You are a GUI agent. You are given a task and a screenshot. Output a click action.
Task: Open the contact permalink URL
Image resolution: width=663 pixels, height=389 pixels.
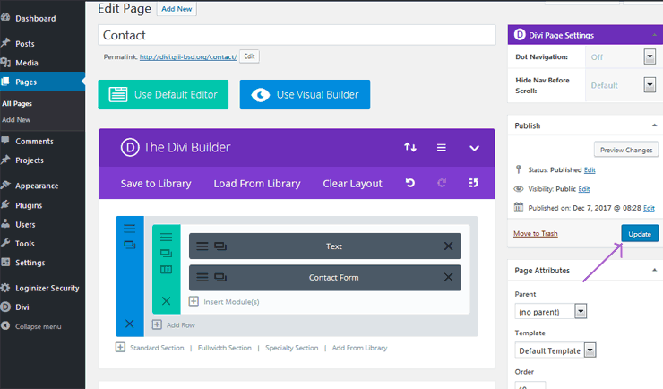pos(188,56)
